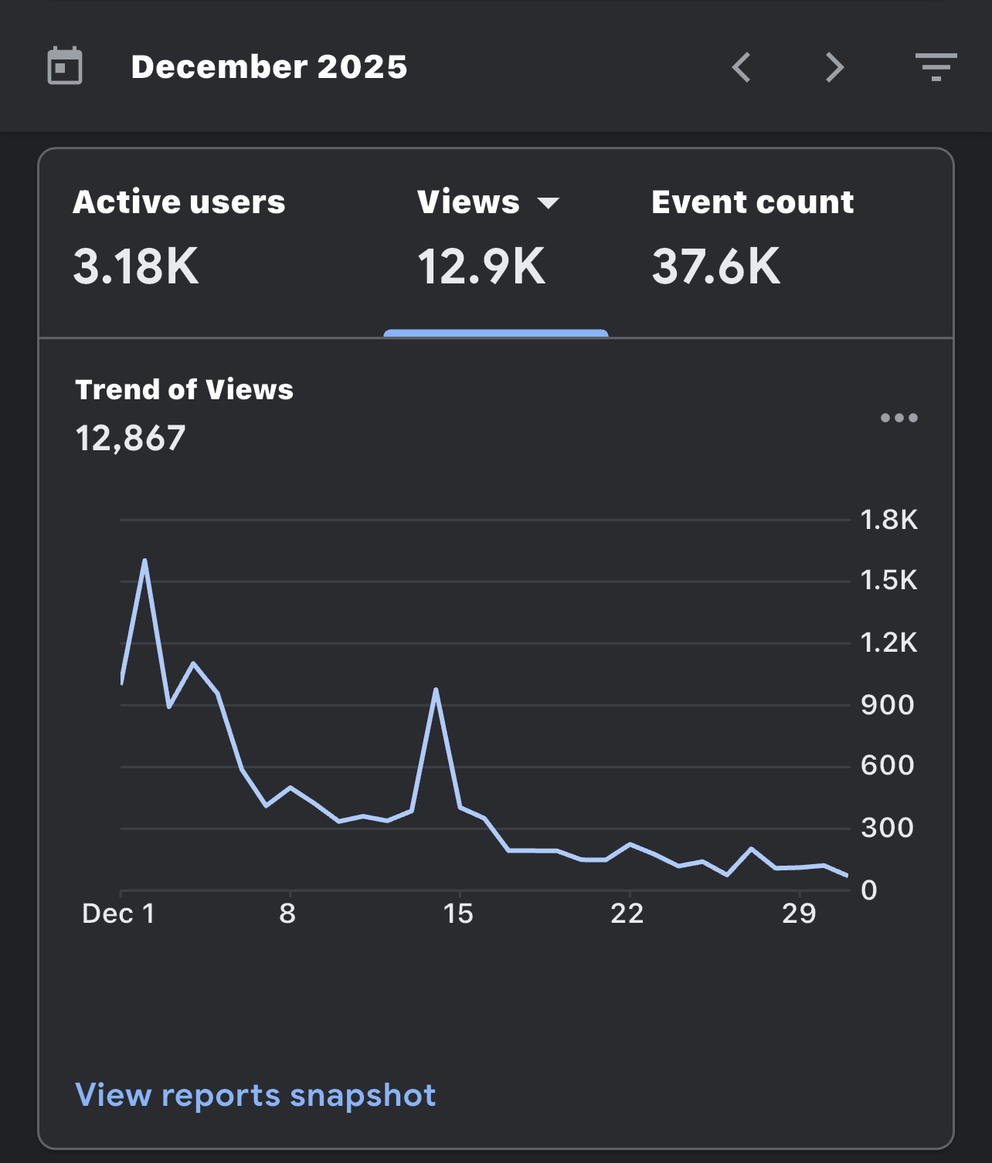992x1163 pixels.
Task: Click the 15 x-axis date label
Action: coord(458,914)
